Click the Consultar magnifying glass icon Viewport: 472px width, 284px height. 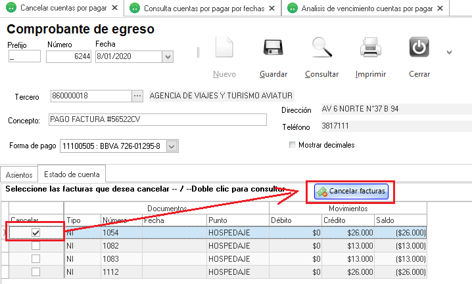click(322, 49)
